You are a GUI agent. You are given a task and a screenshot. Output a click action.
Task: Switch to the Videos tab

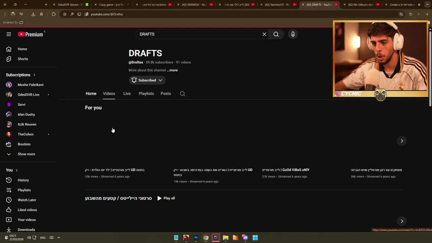(109, 93)
